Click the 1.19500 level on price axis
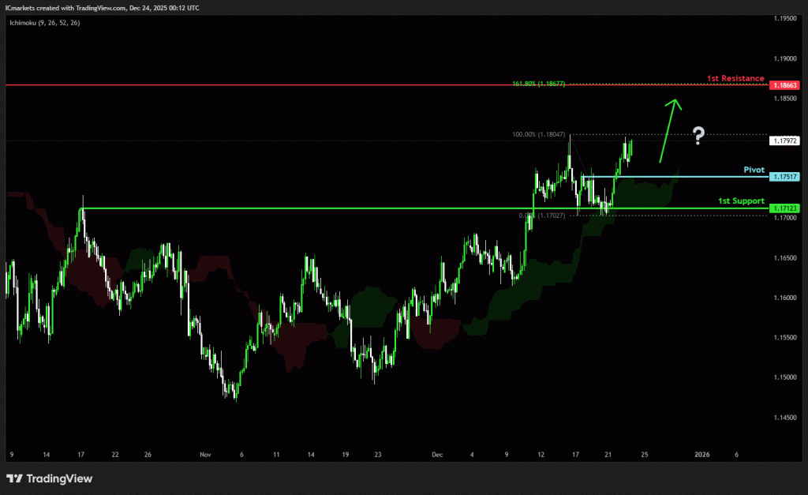Image resolution: width=808 pixels, height=495 pixels. pos(785,17)
